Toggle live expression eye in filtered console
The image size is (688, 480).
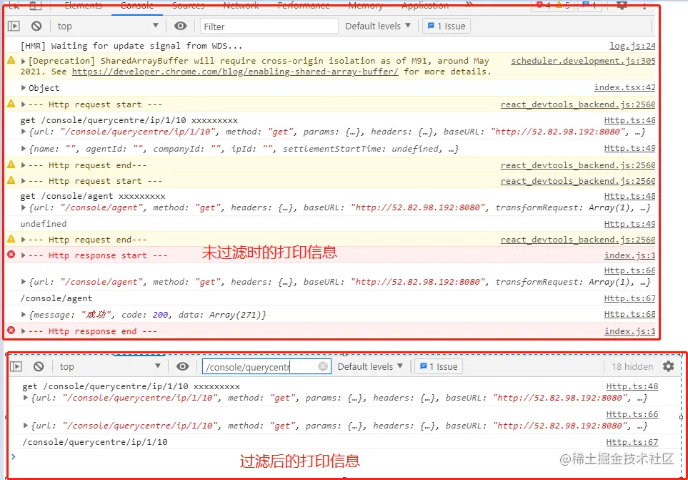tap(182, 367)
